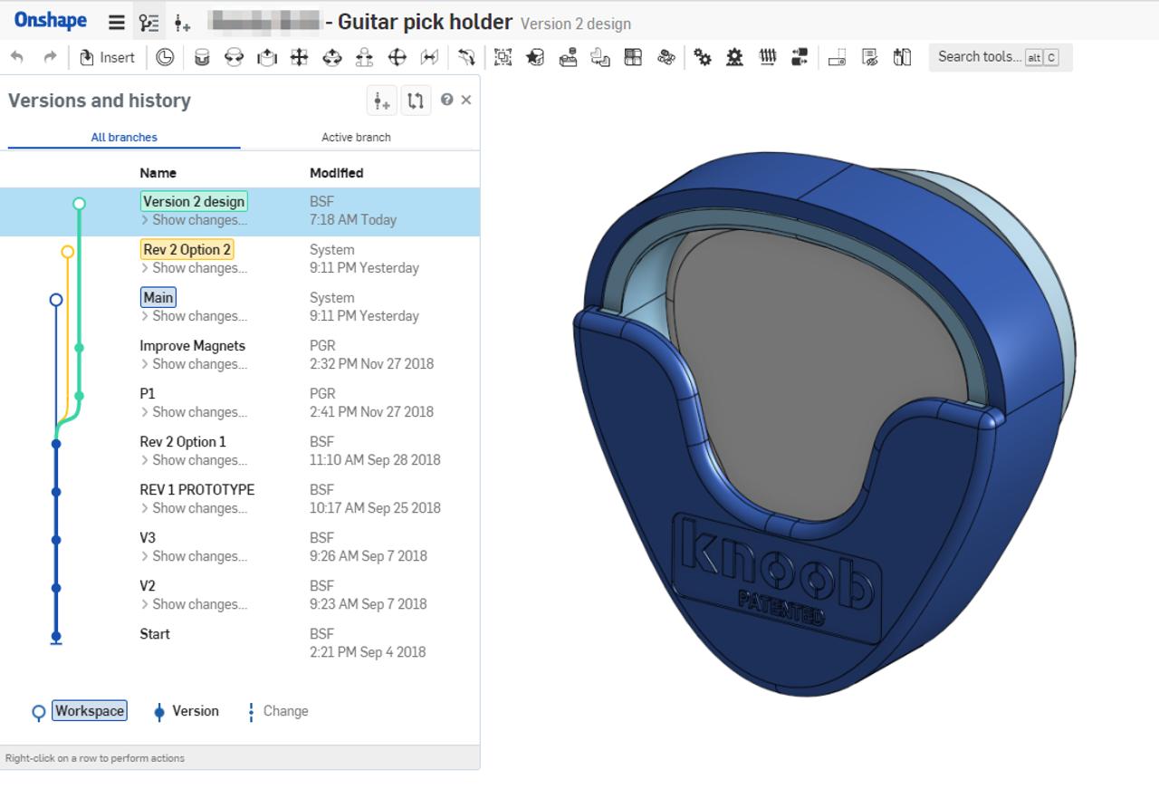This screenshot has height=789, width=1159.
Task: Expand Show changes under REV 1 PROTOTYPE
Action: (x=186, y=508)
